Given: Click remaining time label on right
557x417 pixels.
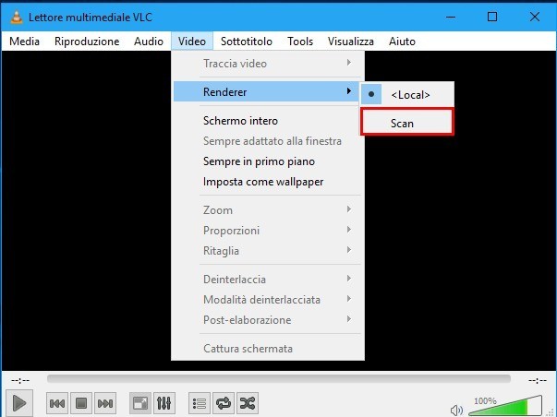Looking at the screenshot, I should coord(537,380).
